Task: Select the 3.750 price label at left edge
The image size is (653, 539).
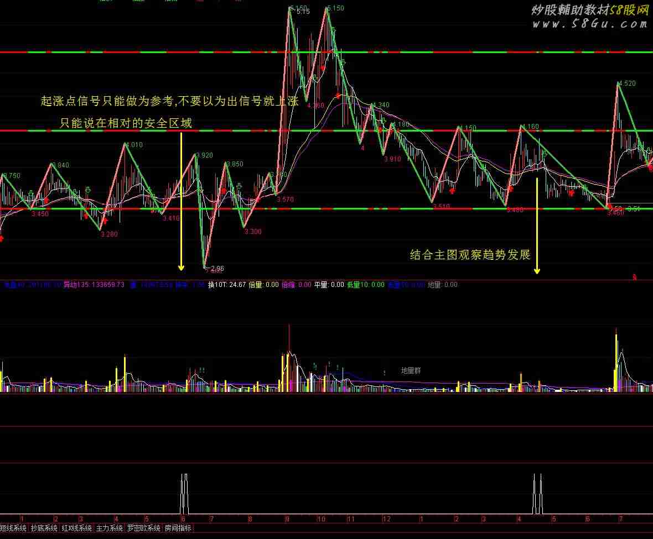Action: (11, 175)
